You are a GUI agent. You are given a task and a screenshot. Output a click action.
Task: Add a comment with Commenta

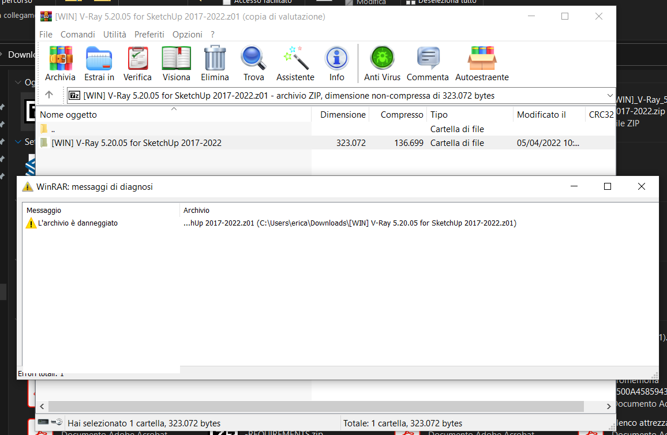428,63
